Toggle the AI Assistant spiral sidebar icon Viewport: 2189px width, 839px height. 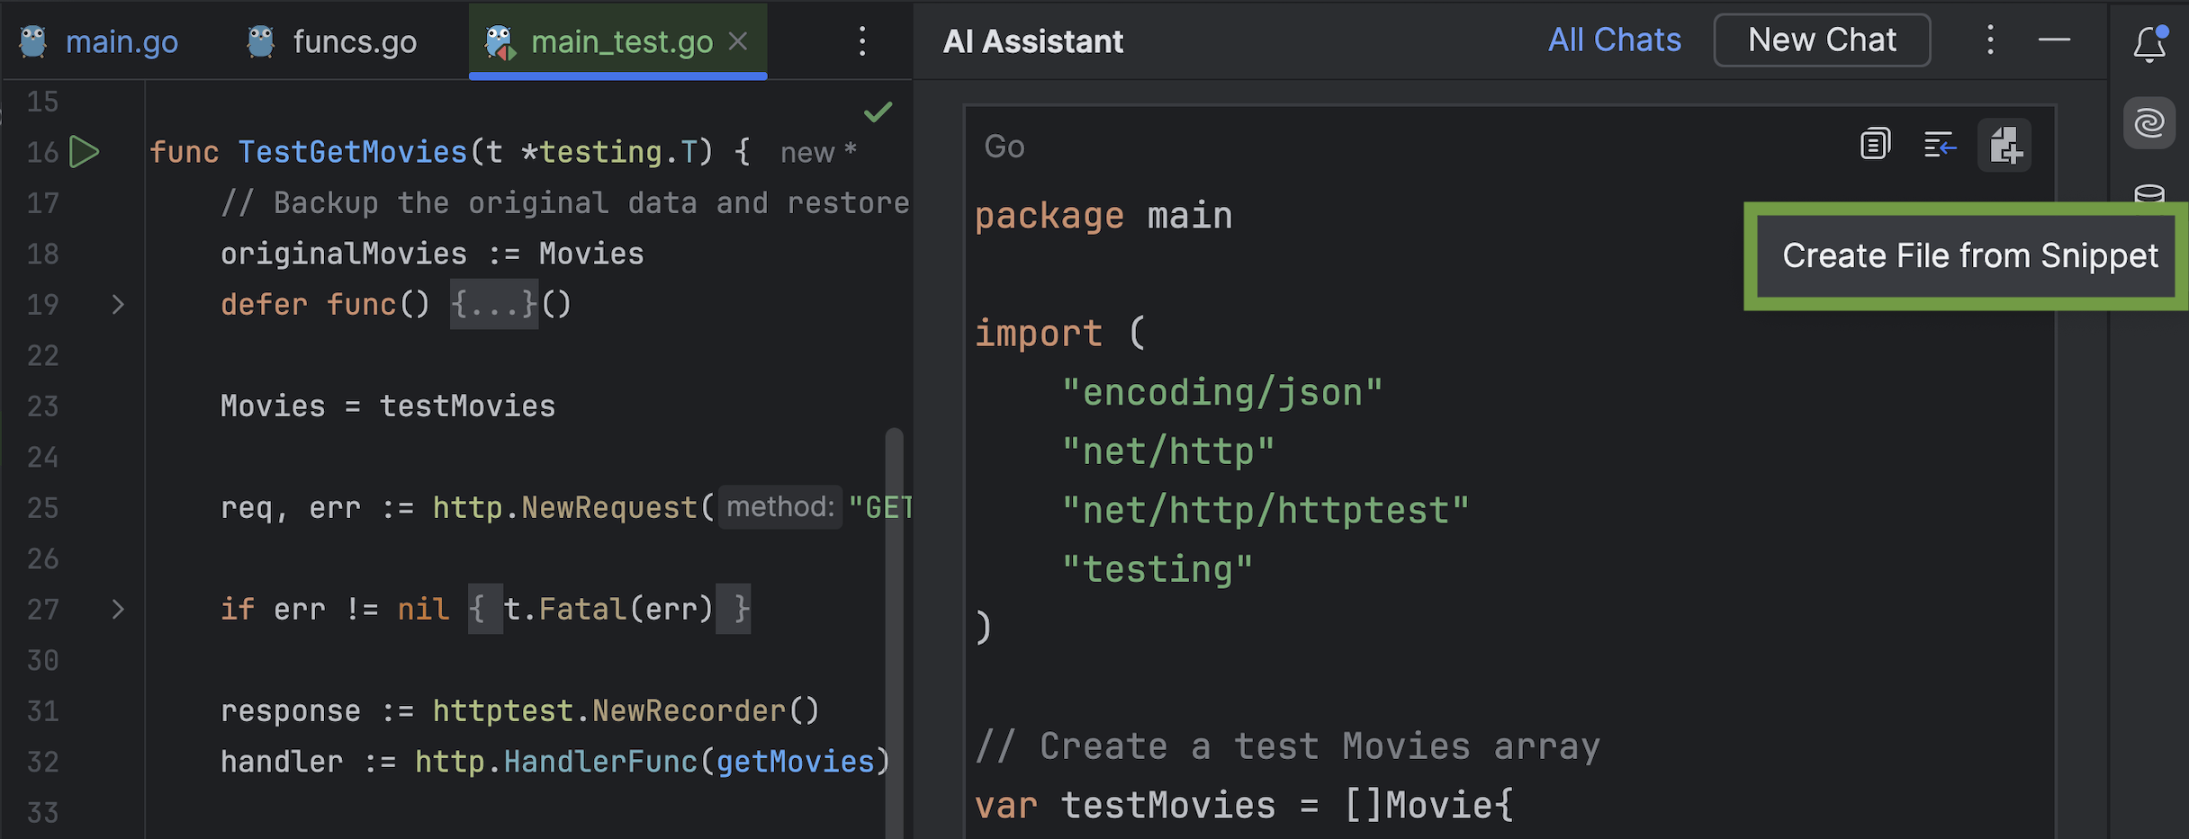pos(2149,122)
